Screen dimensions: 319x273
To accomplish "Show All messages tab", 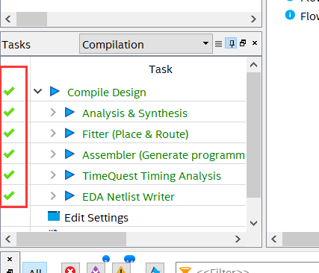I will point(35,269).
